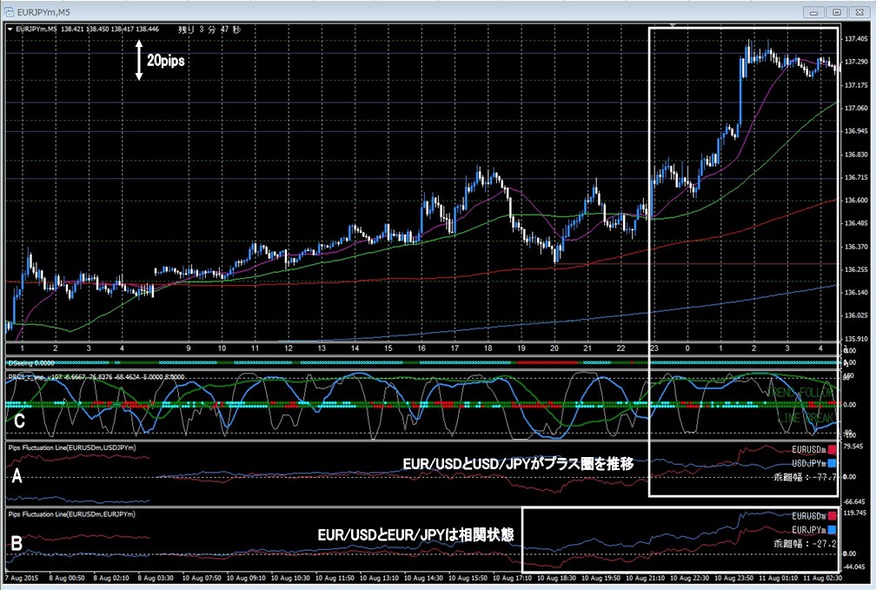Click the DSaeing 0.0000 indicator label
876x590 pixels.
(31, 362)
